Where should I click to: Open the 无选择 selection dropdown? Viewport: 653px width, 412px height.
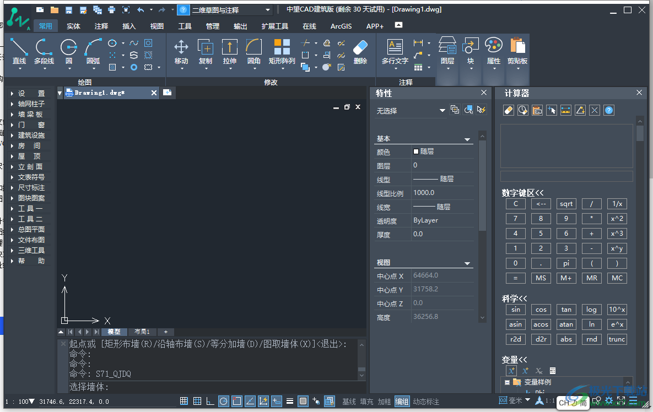[411, 111]
